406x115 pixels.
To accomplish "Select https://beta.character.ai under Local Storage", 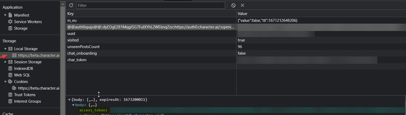I will [39, 55].
